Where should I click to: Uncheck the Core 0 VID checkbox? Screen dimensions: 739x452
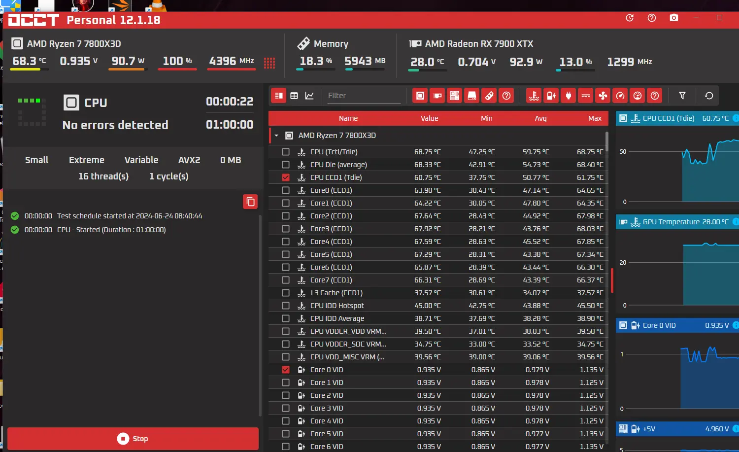coord(286,370)
